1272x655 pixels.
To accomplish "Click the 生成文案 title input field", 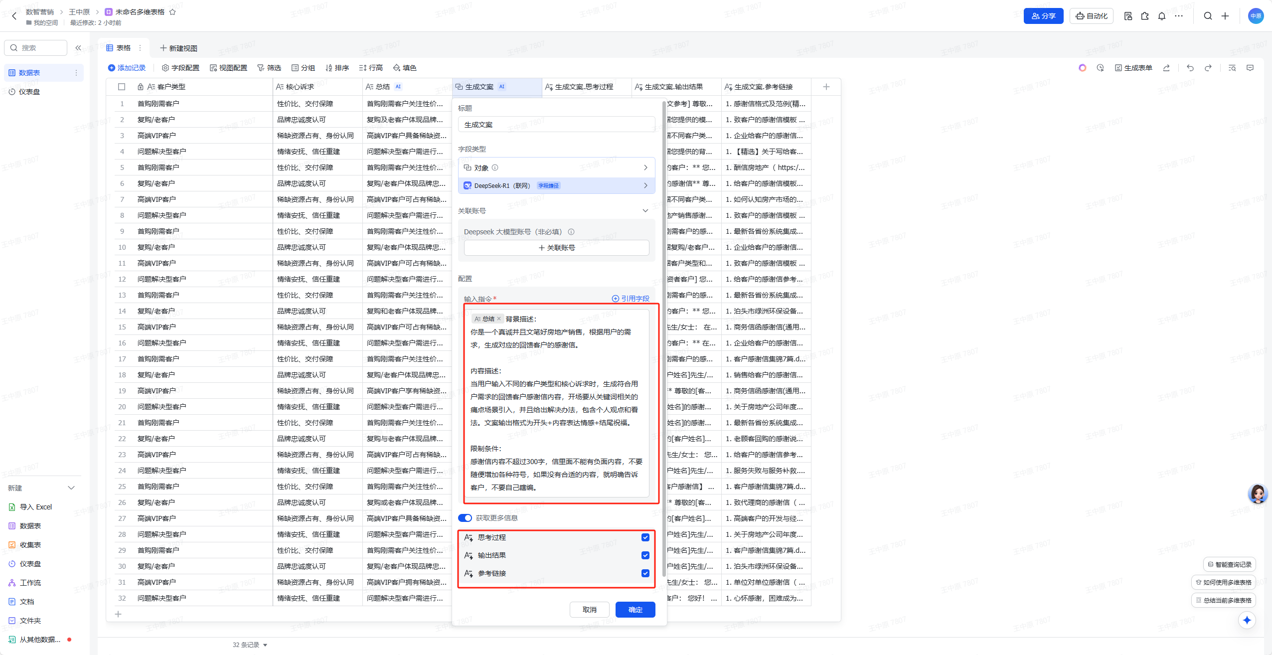I will tap(556, 125).
